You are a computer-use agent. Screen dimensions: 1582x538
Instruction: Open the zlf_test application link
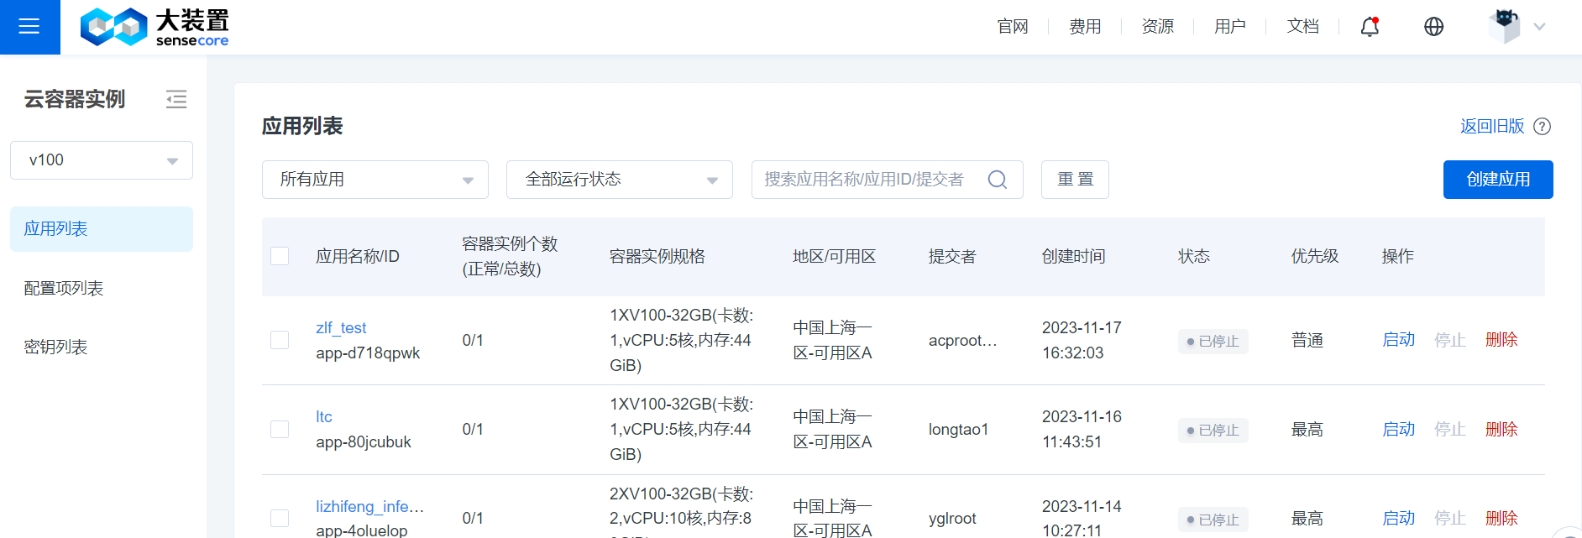click(341, 328)
